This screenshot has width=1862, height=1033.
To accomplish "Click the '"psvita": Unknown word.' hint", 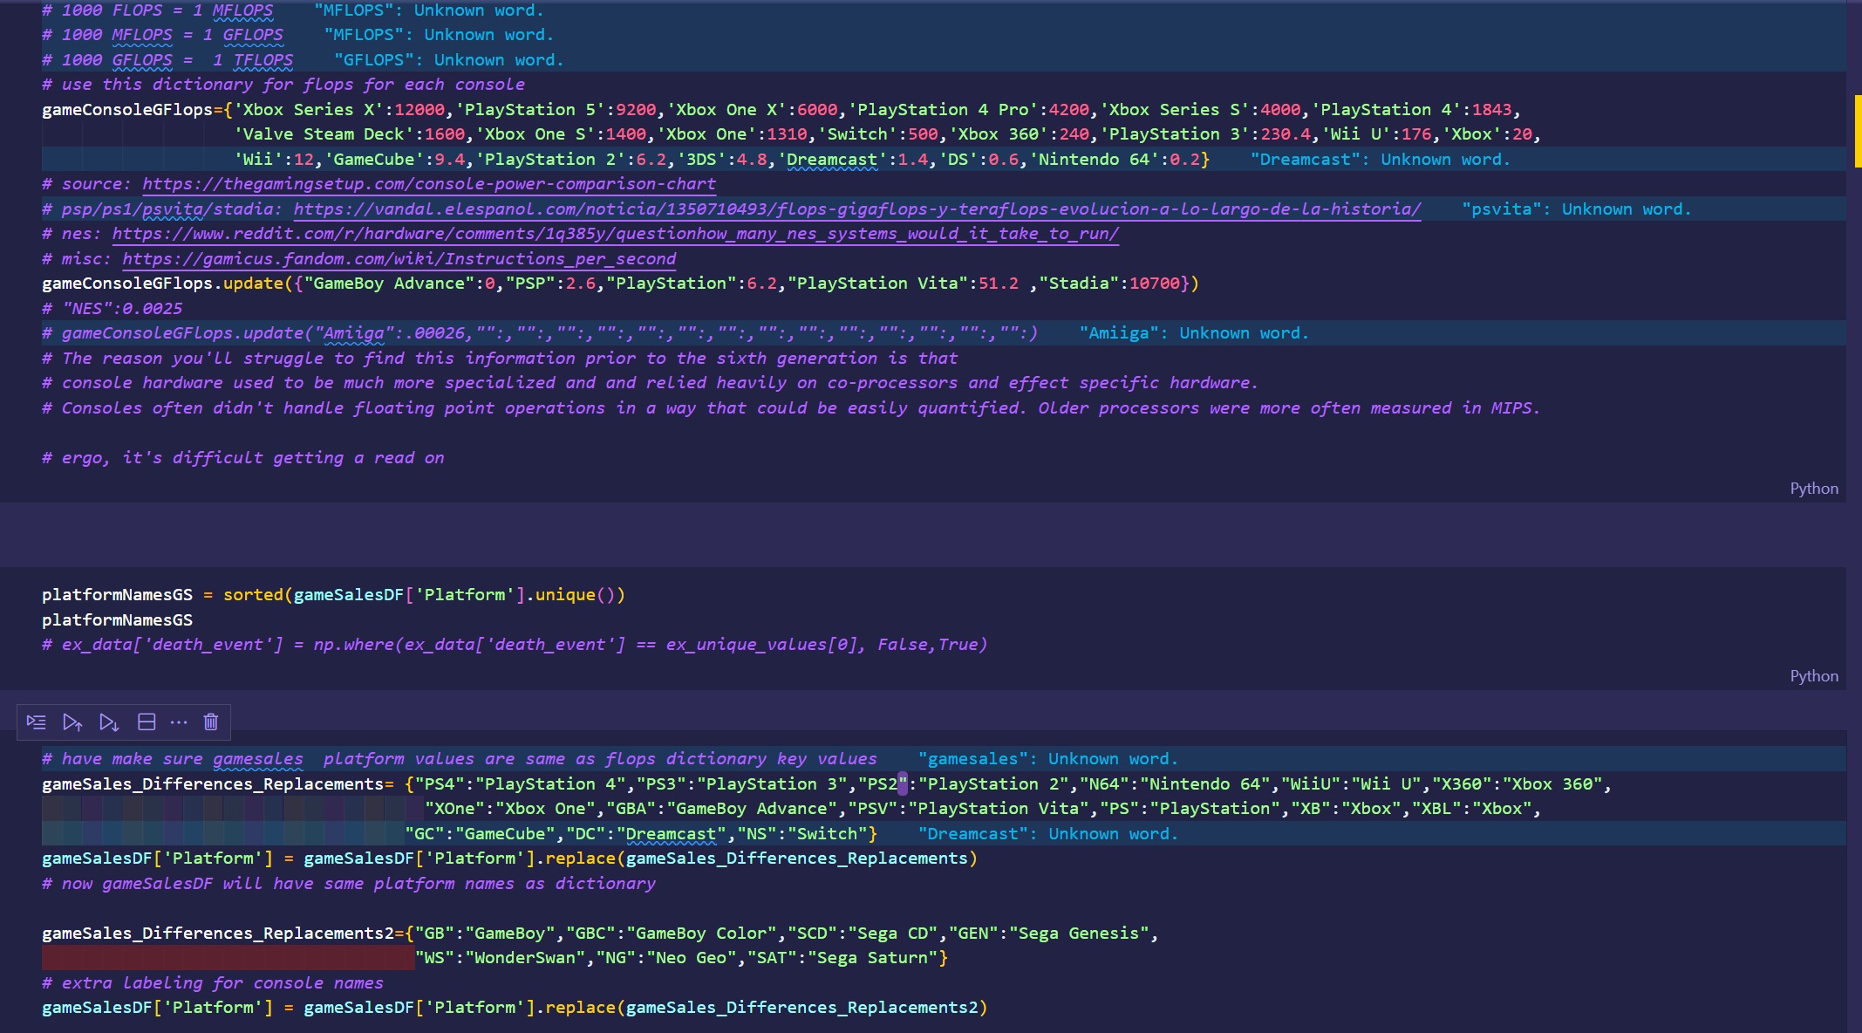I will click(1577, 209).
